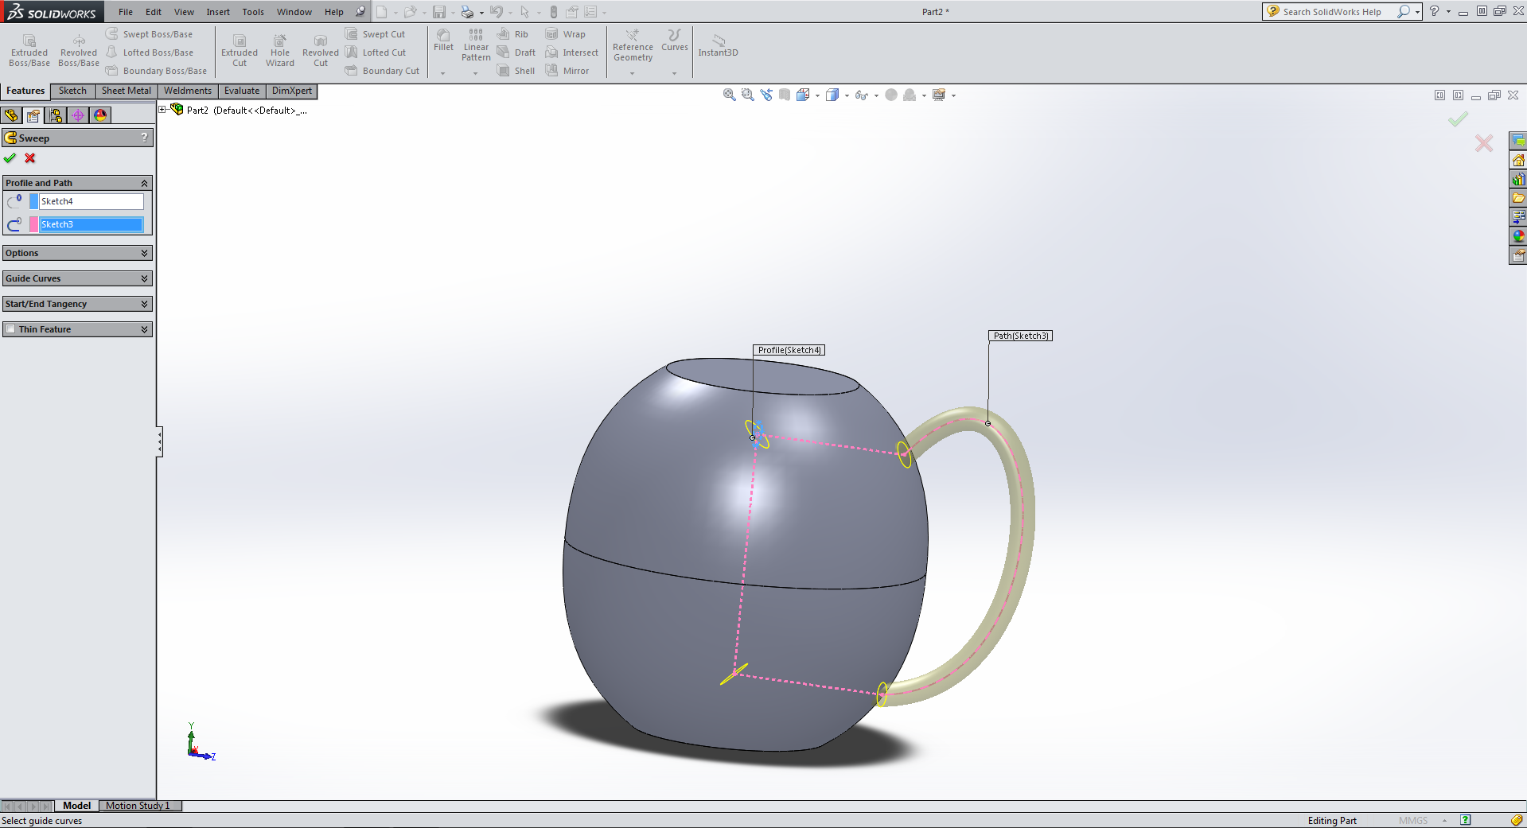Select the Draft tool
Image resolution: width=1527 pixels, height=828 pixels.
coord(516,52)
